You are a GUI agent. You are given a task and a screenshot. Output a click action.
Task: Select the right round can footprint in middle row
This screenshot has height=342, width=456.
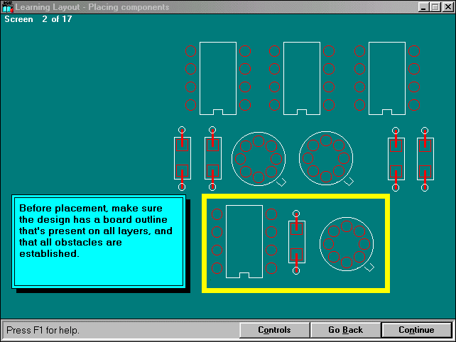(326, 158)
